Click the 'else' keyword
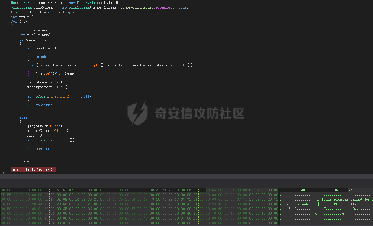This screenshot has height=226, width=373. coord(23,117)
